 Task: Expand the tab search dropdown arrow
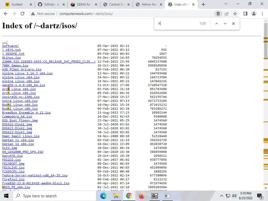click(x=226, y=4)
